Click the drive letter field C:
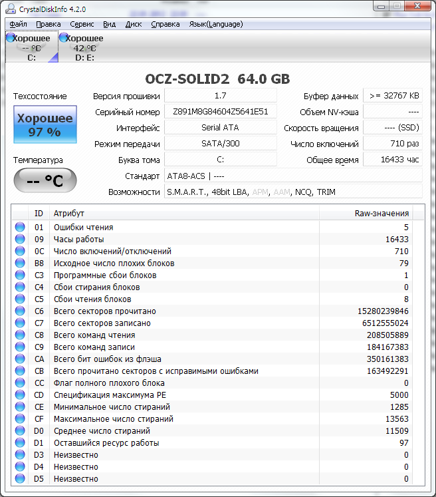The height and width of the screenshot is (497, 436). pos(221,160)
